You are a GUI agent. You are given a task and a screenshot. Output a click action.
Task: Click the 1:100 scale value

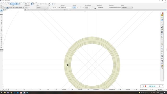(x=48, y=89)
